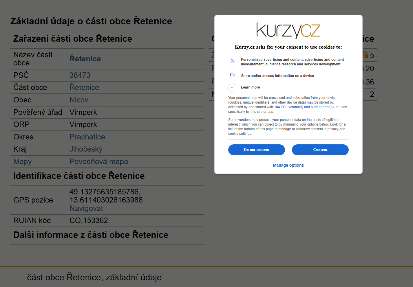Expand the Learn more chevron
Image resolution: width=413 pixels, height=287 pixels.
click(232, 87)
